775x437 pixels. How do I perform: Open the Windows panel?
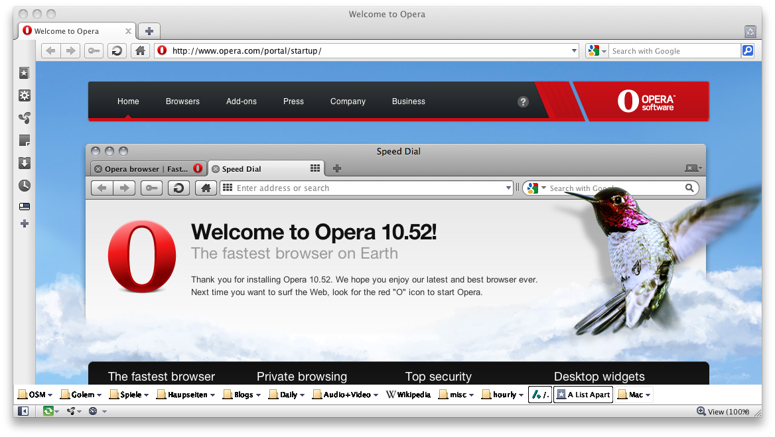(x=25, y=206)
